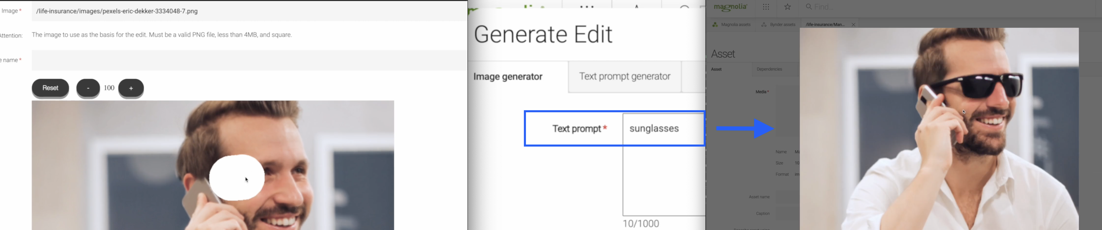1102x230 pixels.
Task: Decrease brush size with minus button
Action: [88, 88]
